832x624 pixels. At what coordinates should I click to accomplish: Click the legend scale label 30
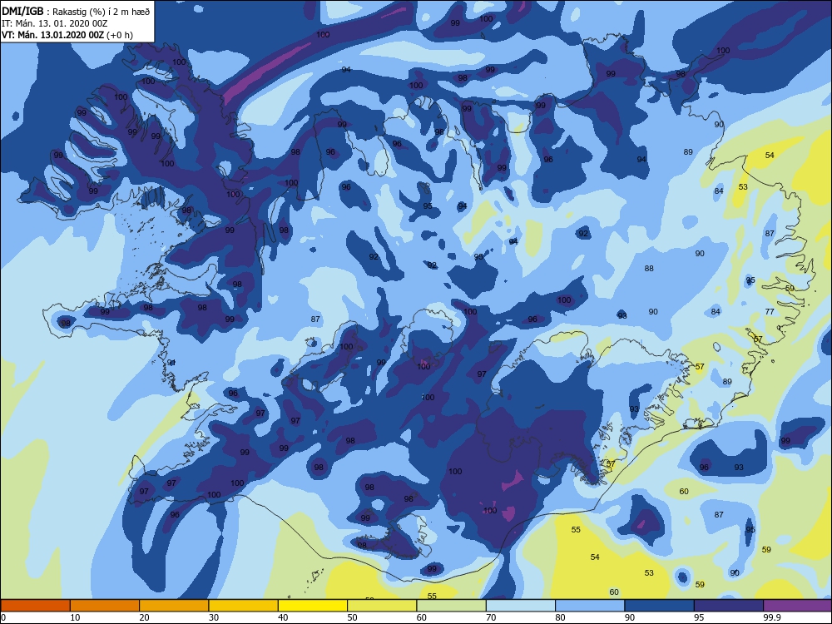[x=214, y=617]
